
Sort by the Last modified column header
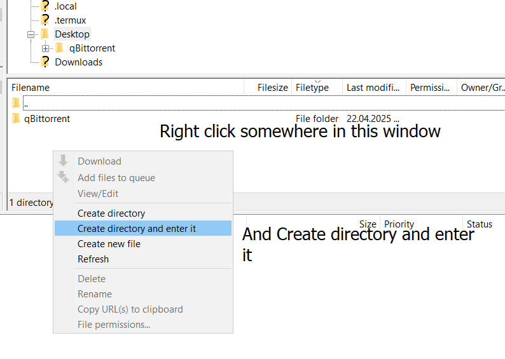374,88
